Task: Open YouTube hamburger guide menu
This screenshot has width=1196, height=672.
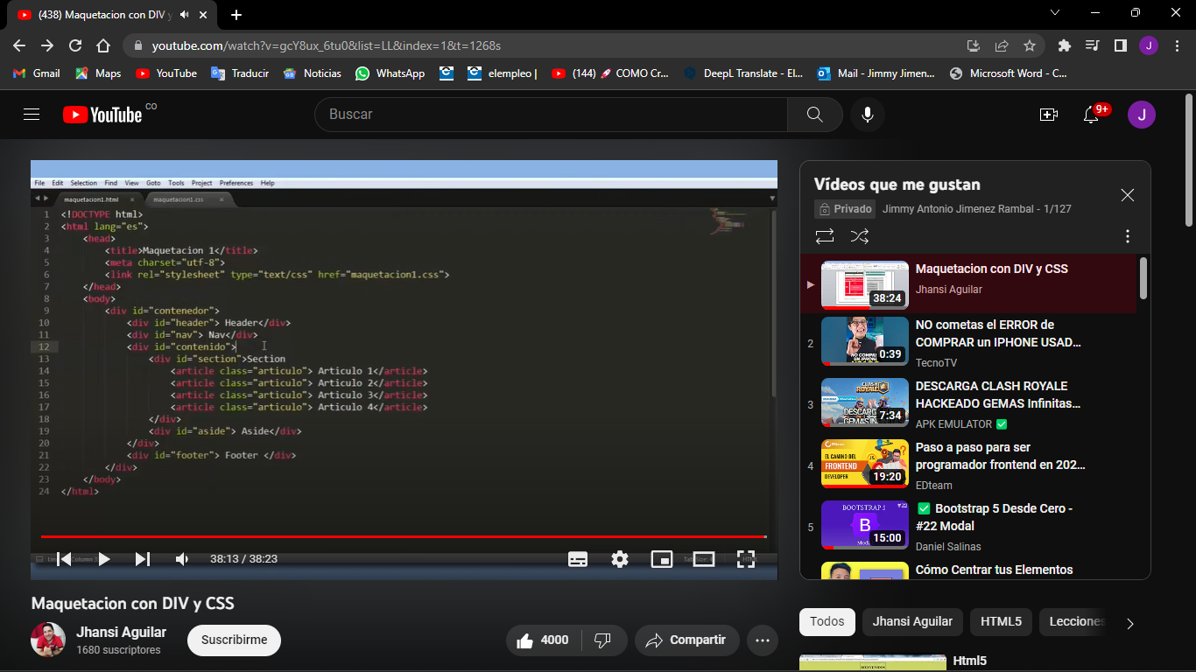Action: (32, 115)
